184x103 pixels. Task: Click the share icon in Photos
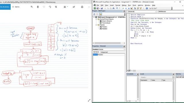coord(74,7)
